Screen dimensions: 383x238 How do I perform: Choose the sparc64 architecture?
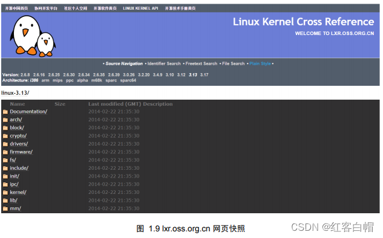pyautogui.click(x=128, y=80)
